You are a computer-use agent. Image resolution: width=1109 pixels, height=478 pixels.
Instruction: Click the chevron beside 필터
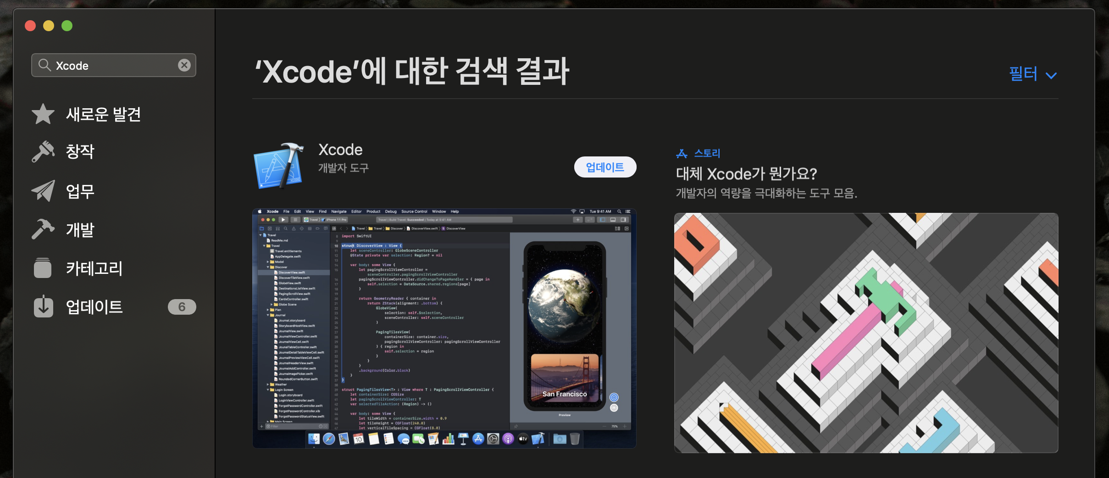pos(1051,76)
